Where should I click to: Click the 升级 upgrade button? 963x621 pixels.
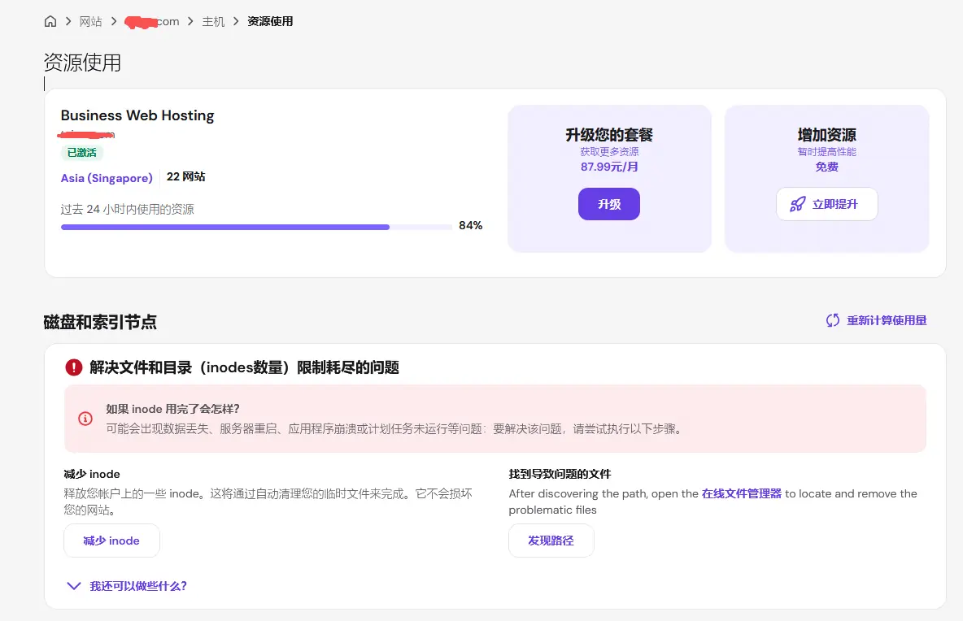609,204
